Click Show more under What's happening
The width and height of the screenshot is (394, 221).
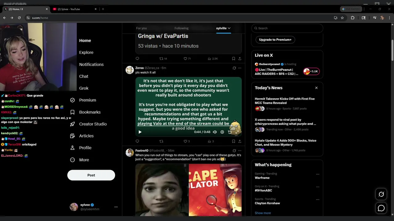(263, 213)
